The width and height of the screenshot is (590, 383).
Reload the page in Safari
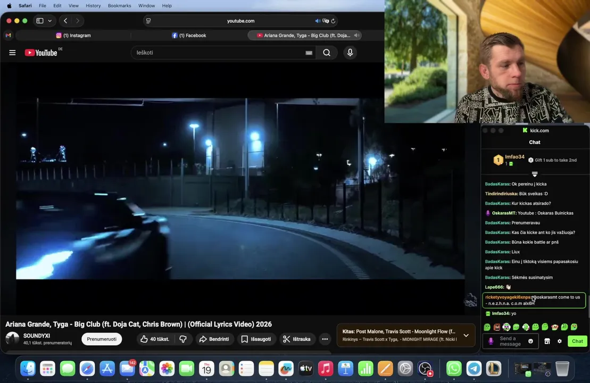click(333, 21)
